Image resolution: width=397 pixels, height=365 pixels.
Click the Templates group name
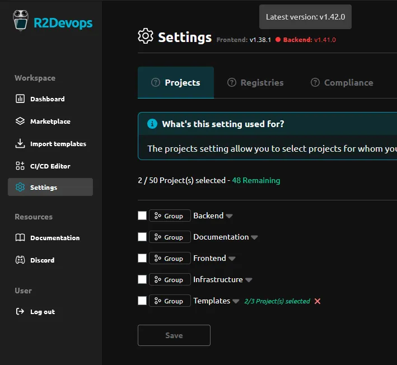pos(212,301)
